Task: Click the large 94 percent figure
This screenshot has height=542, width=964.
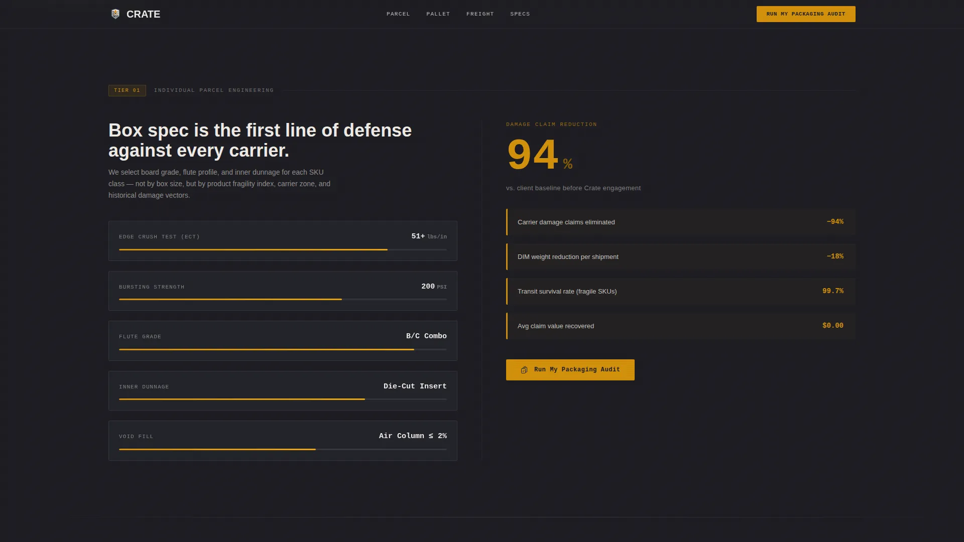Action: coord(540,155)
